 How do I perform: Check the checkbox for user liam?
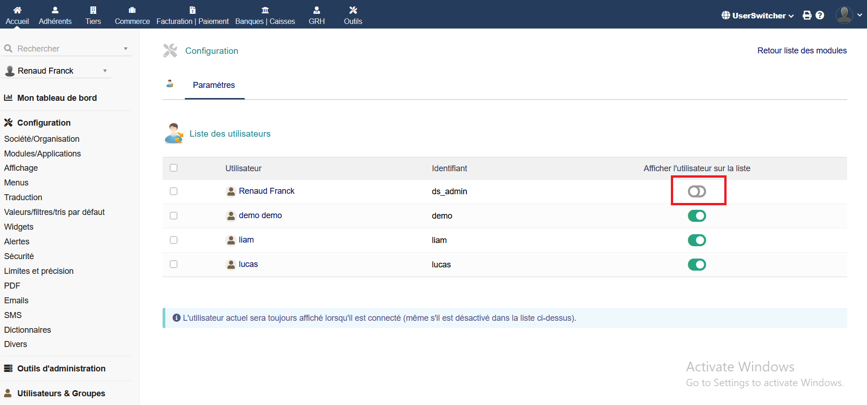point(174,240)
